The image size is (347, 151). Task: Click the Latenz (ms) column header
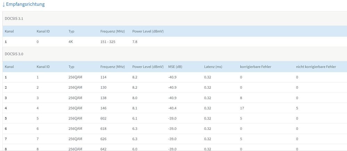click(213, 66)
